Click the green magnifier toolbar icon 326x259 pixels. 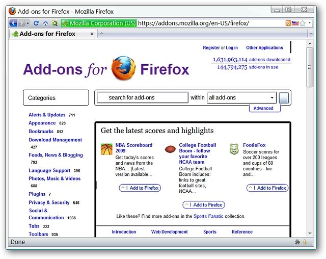55,23
